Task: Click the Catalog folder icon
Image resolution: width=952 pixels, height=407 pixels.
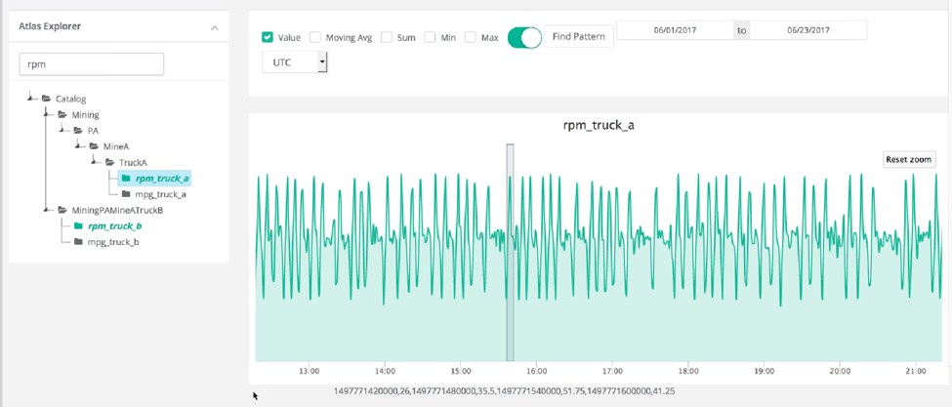Action: (x=46, y=99)
